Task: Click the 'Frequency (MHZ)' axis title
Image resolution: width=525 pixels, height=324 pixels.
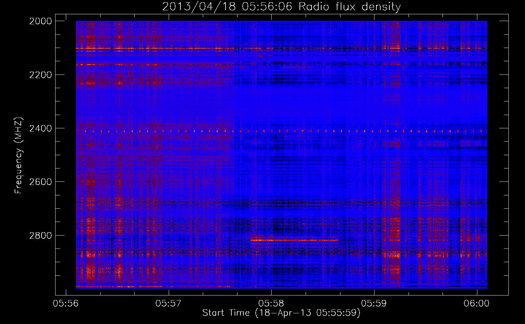Action: [19, 156]
